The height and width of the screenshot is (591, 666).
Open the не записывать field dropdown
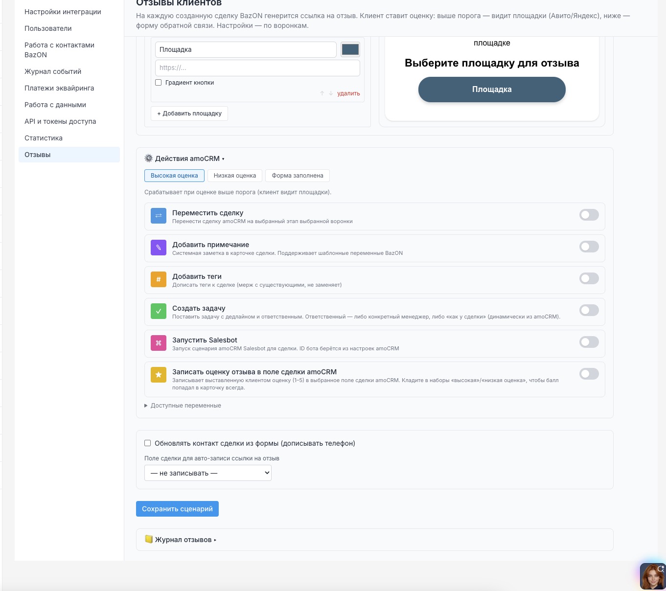coord(208,473)
